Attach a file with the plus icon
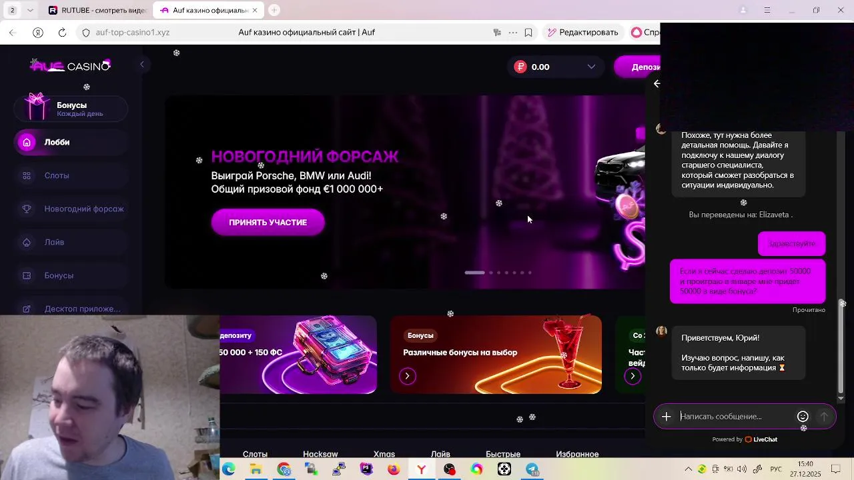The height and width of the screenshot is (480, 854). (666, 416)
